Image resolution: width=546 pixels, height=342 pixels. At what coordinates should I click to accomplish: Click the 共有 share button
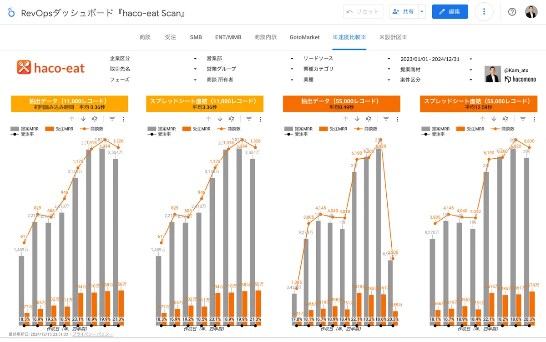[404, 12]
